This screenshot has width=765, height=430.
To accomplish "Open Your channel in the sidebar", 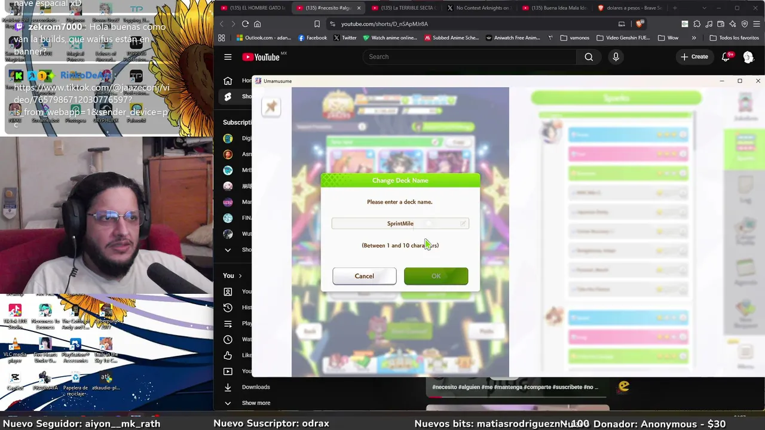I will click(x=237, y=291).
